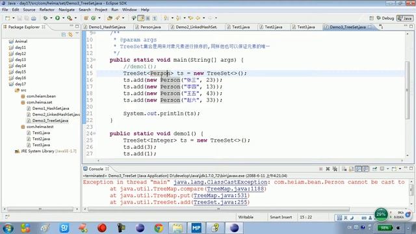Open the Back history dropdown arrow
The image size is (416, 234).
coord(203,18)
